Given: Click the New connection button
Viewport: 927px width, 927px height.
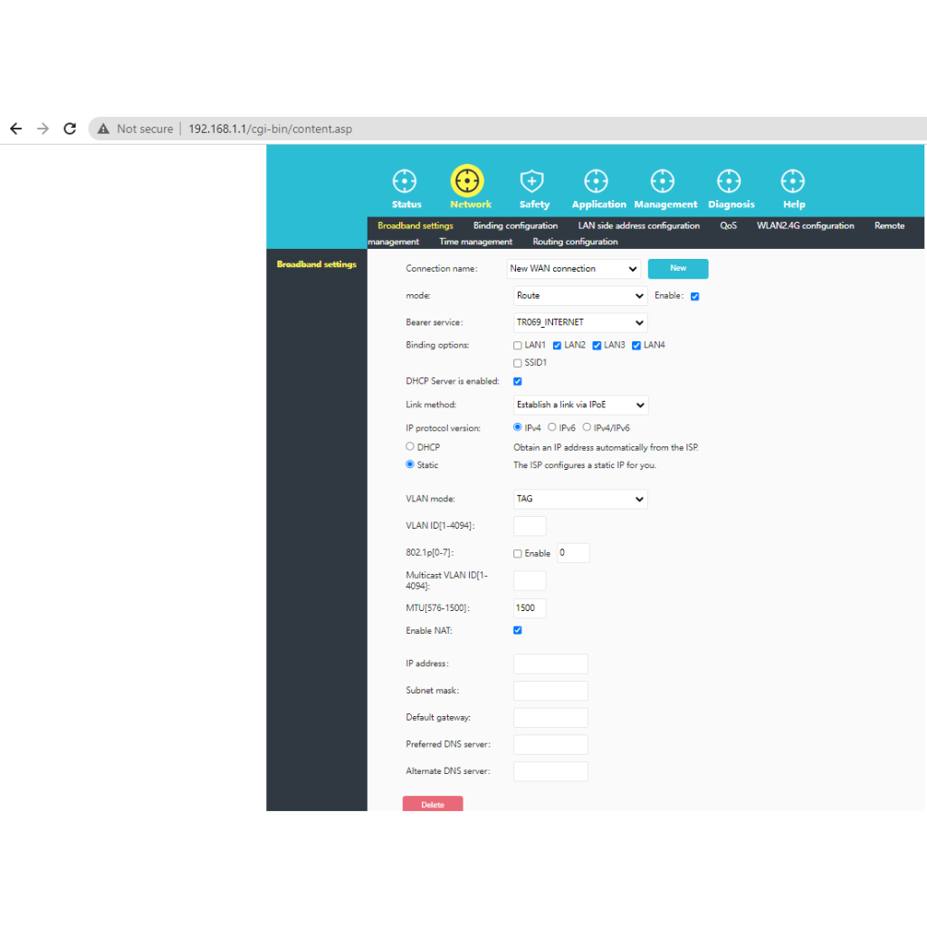Looking at the screenshot, I should click(678, 268).
